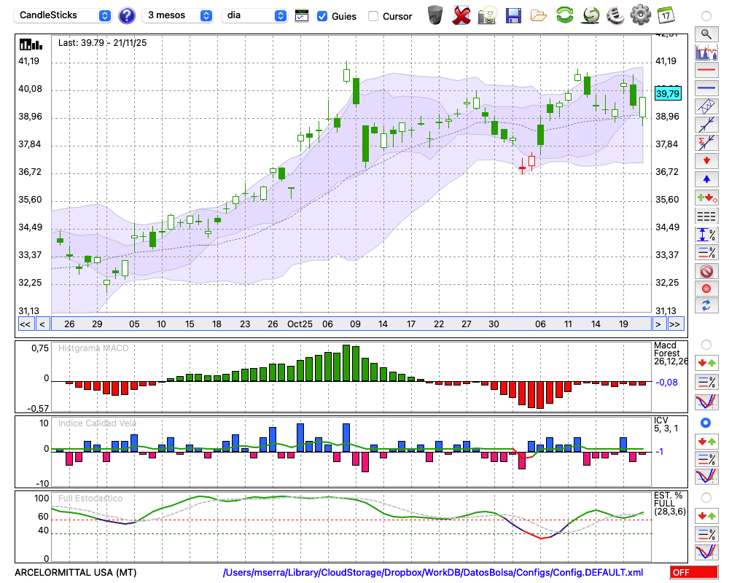Click the volume histogram chart icon

tap(706, 52)
